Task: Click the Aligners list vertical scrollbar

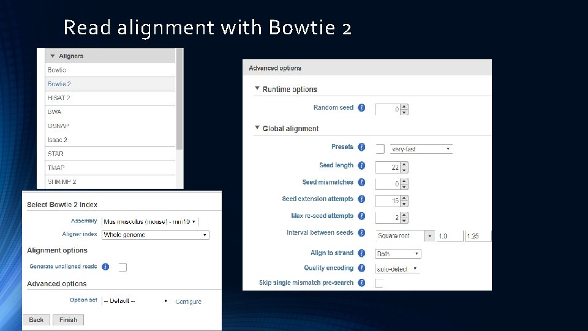Action: point(179,99)
